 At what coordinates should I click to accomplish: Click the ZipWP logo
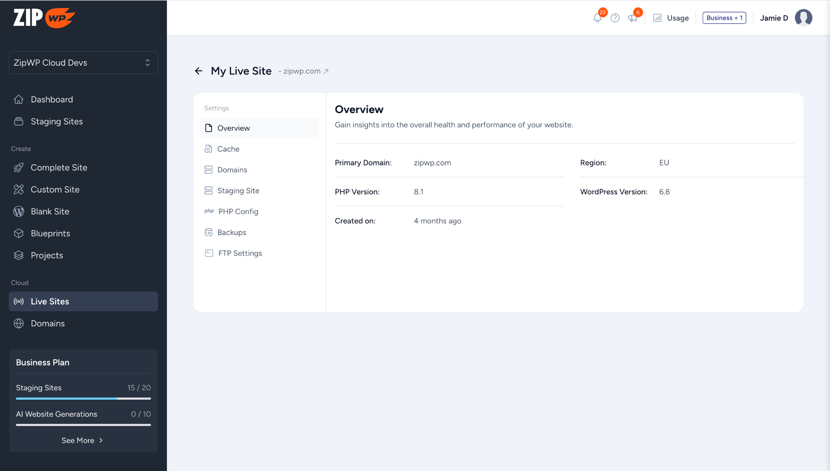pos(44,18)
